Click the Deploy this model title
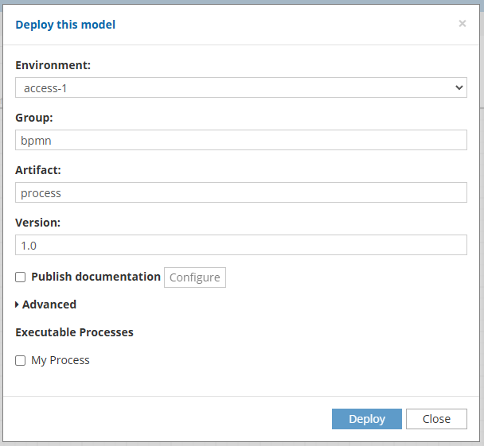This screenshot has width=484, height=446. point(65,25)
